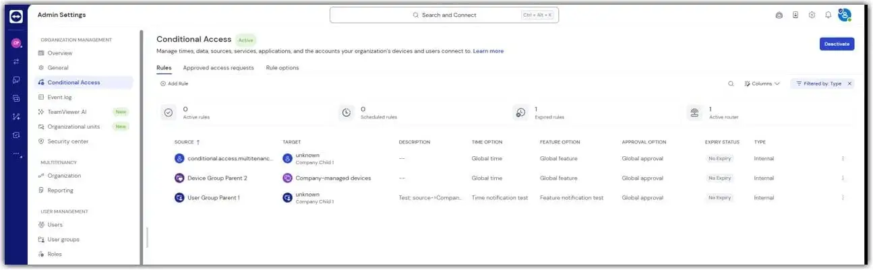Click the EXPIRY STATUS column header

[722, 142]
